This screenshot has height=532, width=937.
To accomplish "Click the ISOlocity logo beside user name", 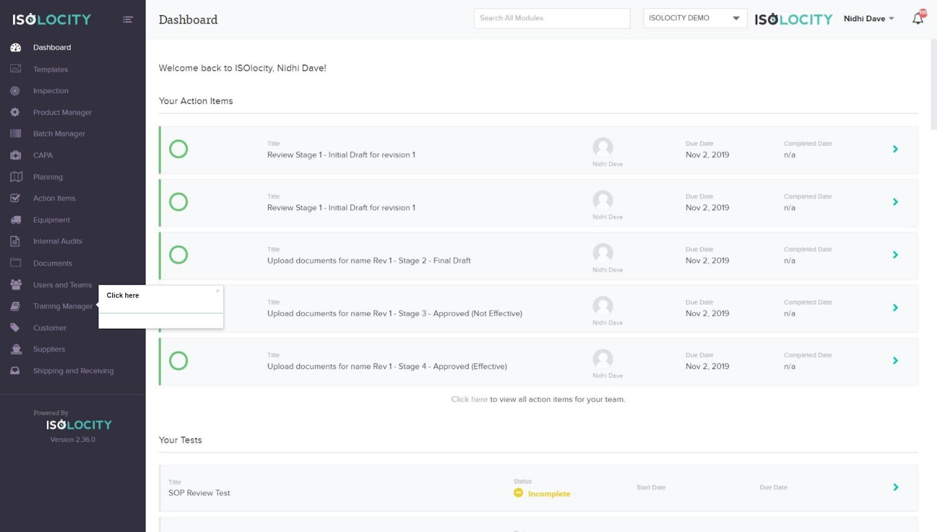I will point(793,19).
